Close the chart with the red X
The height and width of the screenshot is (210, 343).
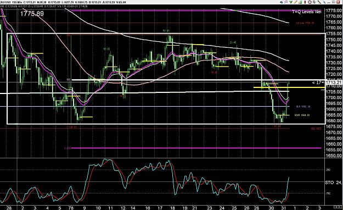[x=338, y=2]
